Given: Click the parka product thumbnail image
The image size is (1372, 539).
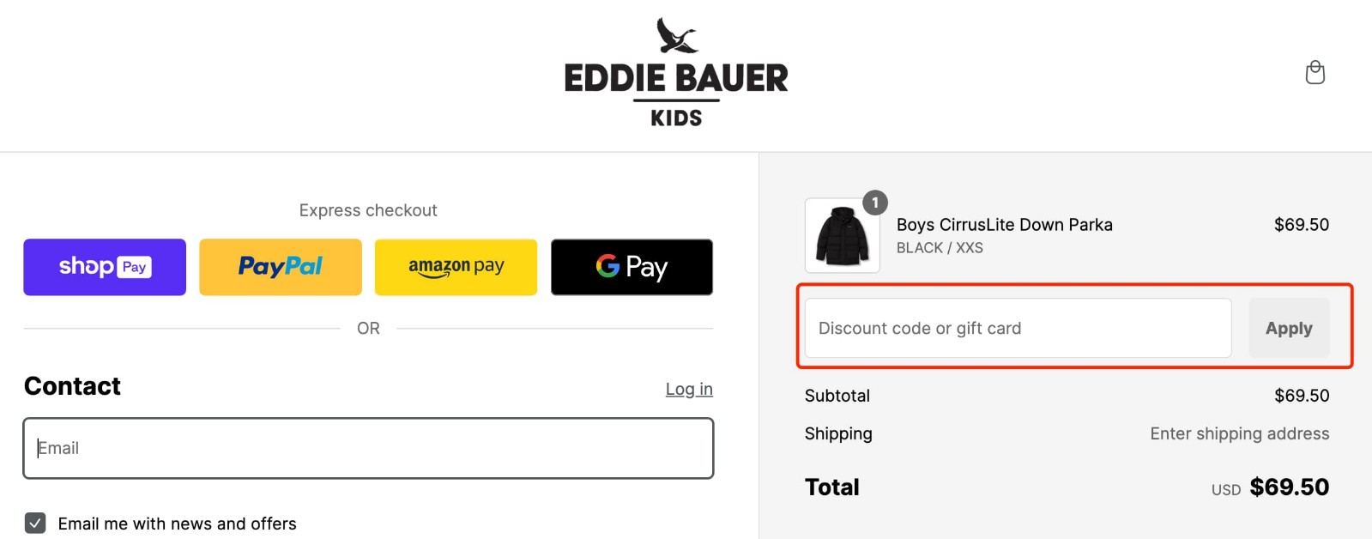Looking at the screenshot, I should pos(842,236).
